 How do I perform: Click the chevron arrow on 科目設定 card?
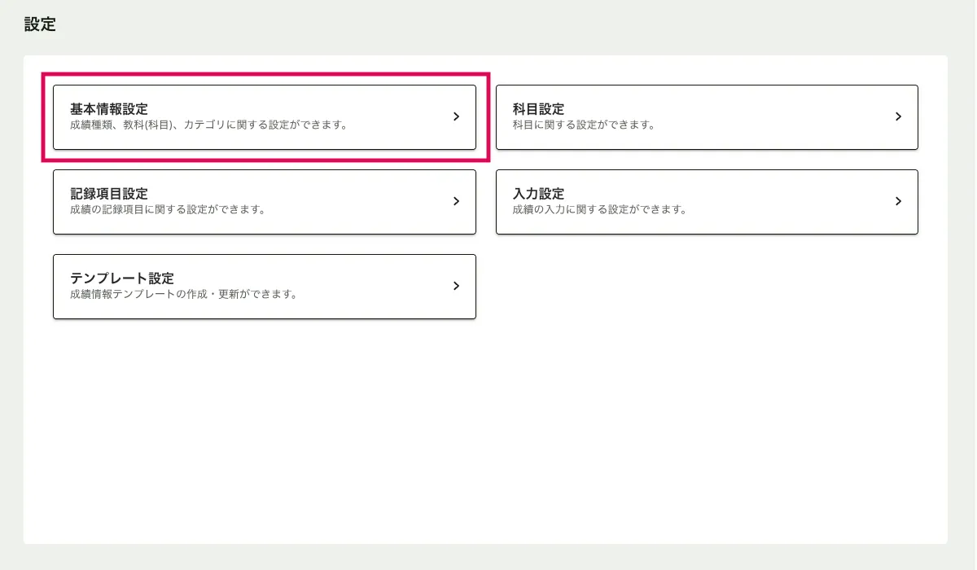click(x=898, y=116)
